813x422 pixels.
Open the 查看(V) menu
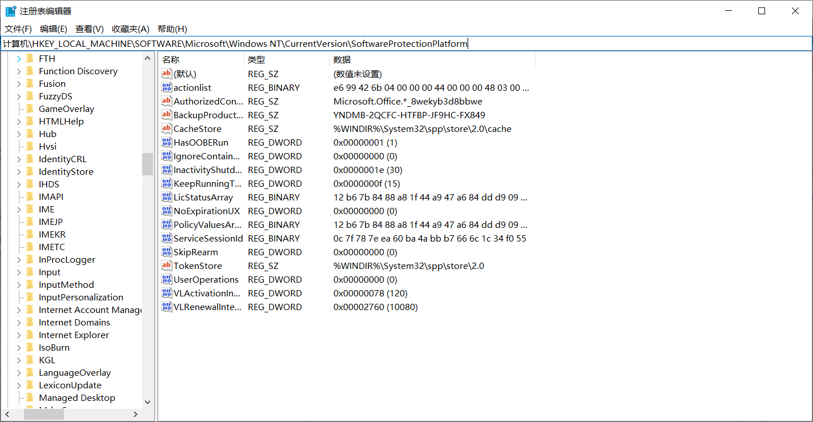click(x=90, y=29)
